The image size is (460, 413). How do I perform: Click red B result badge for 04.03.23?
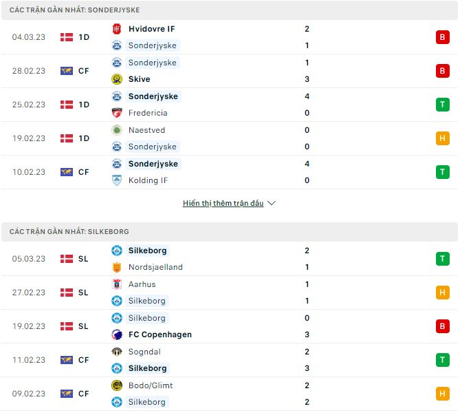pyautogui.click(x=441, y=37)
